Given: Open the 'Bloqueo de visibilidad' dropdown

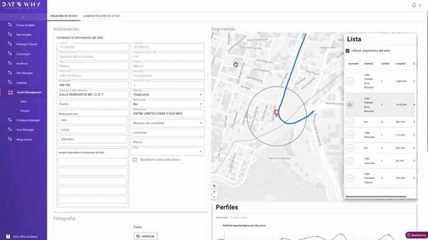Looking at the screenshot, I should (167, 123).
